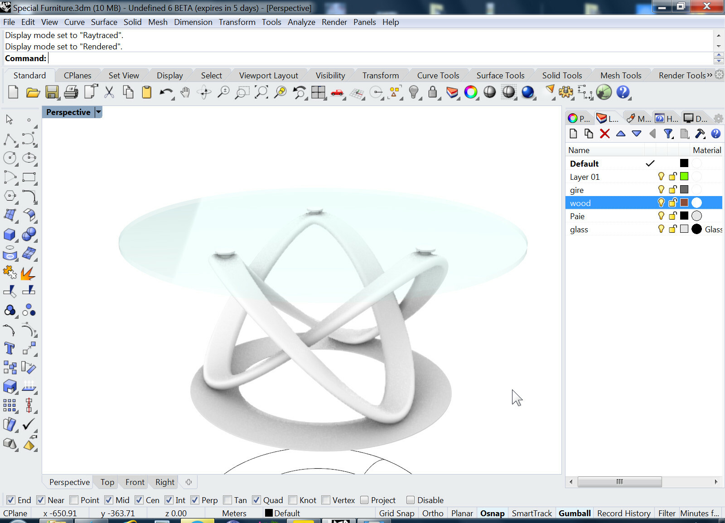Select the Box solid tool
This screenshot has height=523, width=725.
(10, 234)
